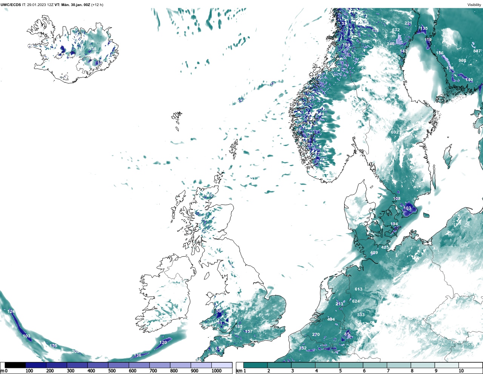This screenshot has height=374, width=483.
Task: Select the 800–900 m lavender legend swatch
Action: pos(180,365)
